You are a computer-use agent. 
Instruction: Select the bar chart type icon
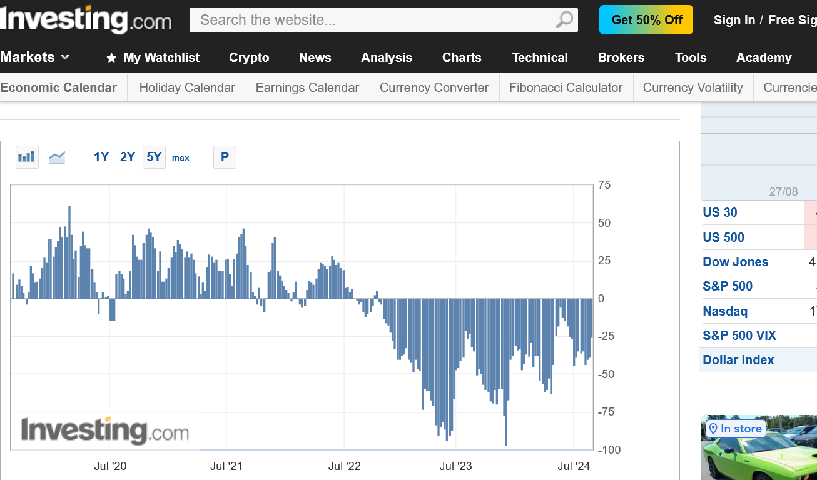click(x=27, y=157)
